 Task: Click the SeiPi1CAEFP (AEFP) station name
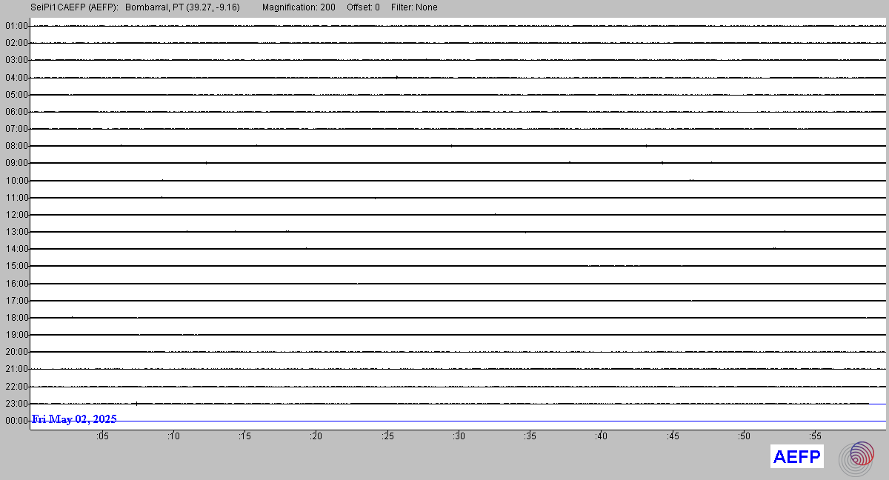coord(74,7)
